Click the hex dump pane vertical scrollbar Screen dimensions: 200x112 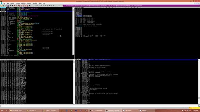[x=74, y=82]
